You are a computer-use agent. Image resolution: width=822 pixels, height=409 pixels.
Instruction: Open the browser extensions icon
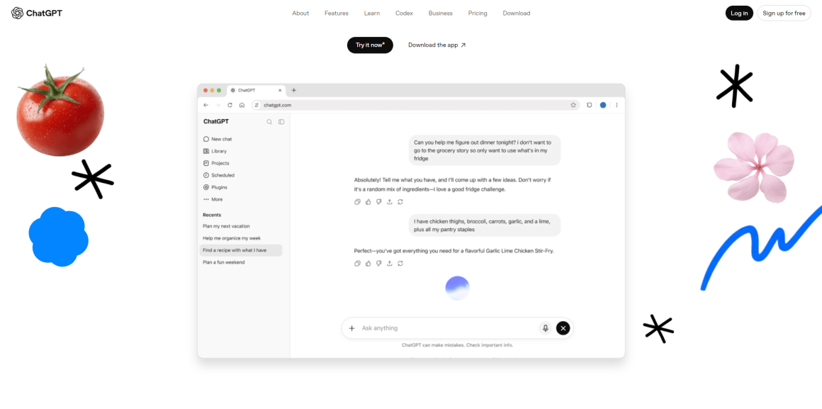(590, 105)
